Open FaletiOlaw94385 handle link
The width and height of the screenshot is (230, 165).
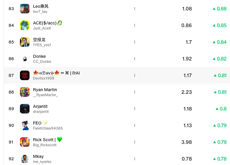[x=48, y=128]
